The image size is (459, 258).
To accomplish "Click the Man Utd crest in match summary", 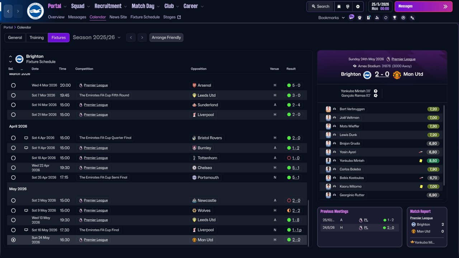I will pyautogui.click(x=397, y=75).
